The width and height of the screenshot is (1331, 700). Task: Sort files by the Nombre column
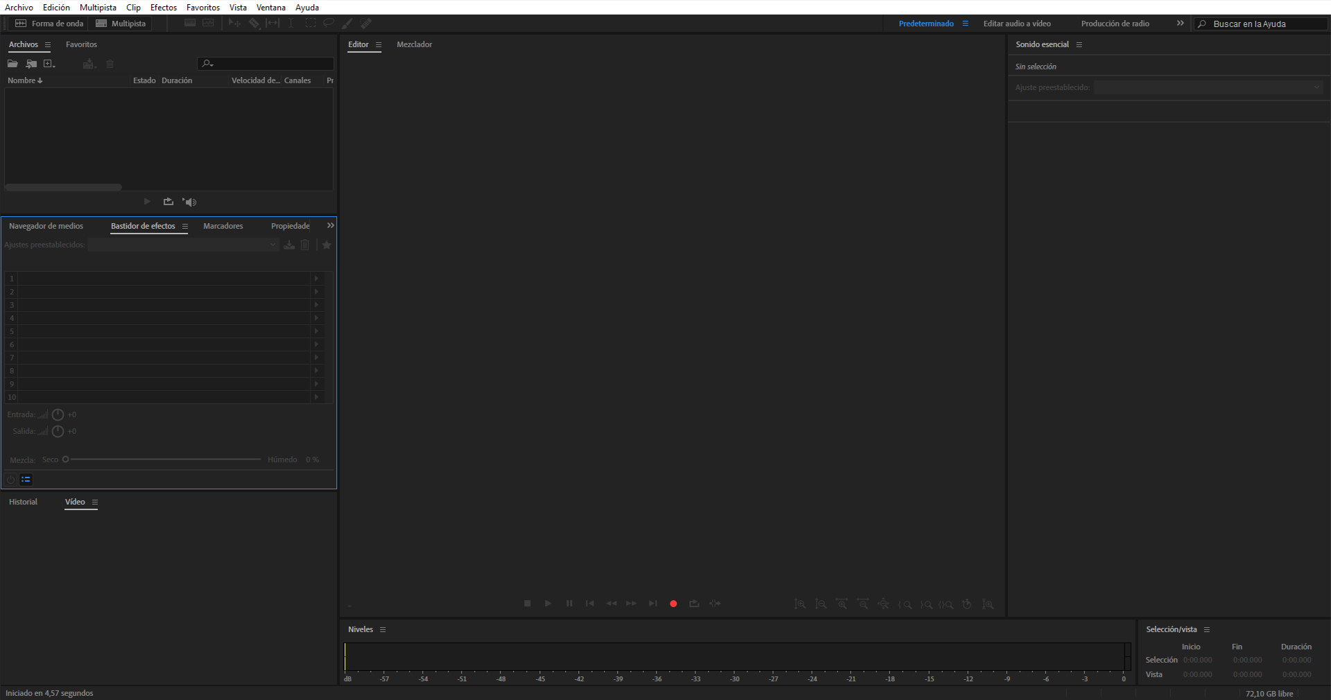[x=25, y=80]
